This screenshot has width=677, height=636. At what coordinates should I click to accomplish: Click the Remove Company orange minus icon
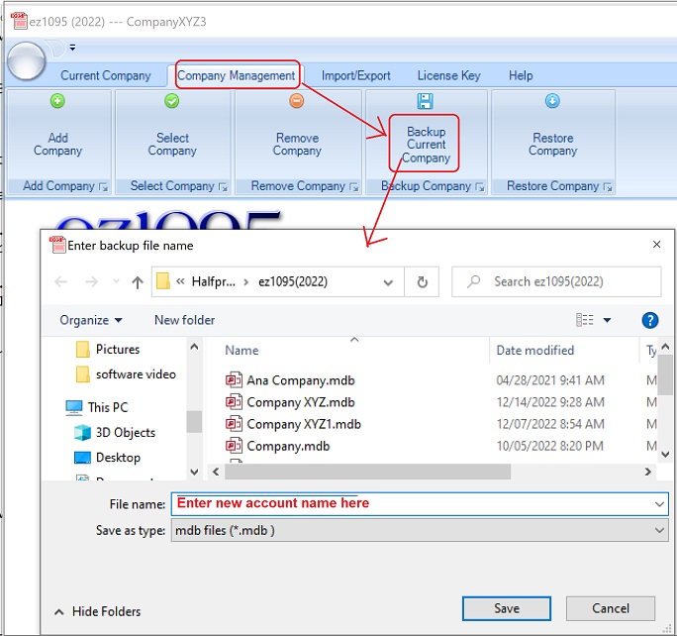[x=297, y=101]
